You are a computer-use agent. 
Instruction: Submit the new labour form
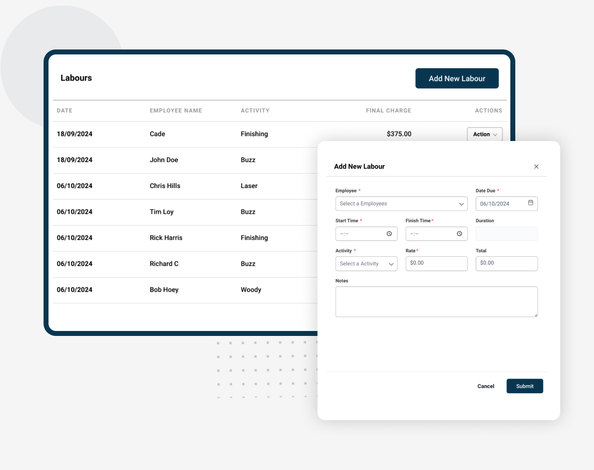pyautogui.click(x=524, y=386)
